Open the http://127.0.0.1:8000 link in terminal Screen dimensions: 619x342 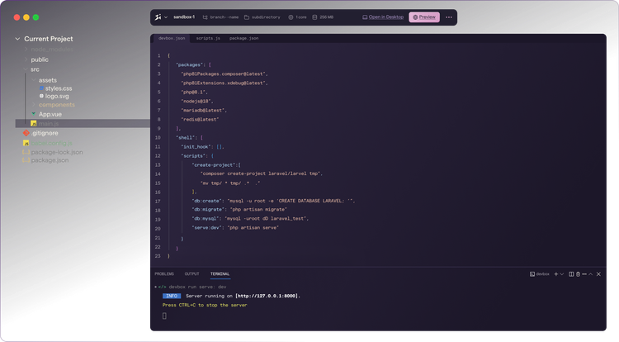[267, 296]
